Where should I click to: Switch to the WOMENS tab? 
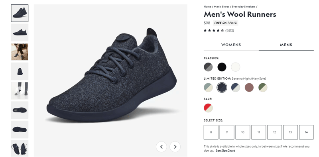[231, 45]
